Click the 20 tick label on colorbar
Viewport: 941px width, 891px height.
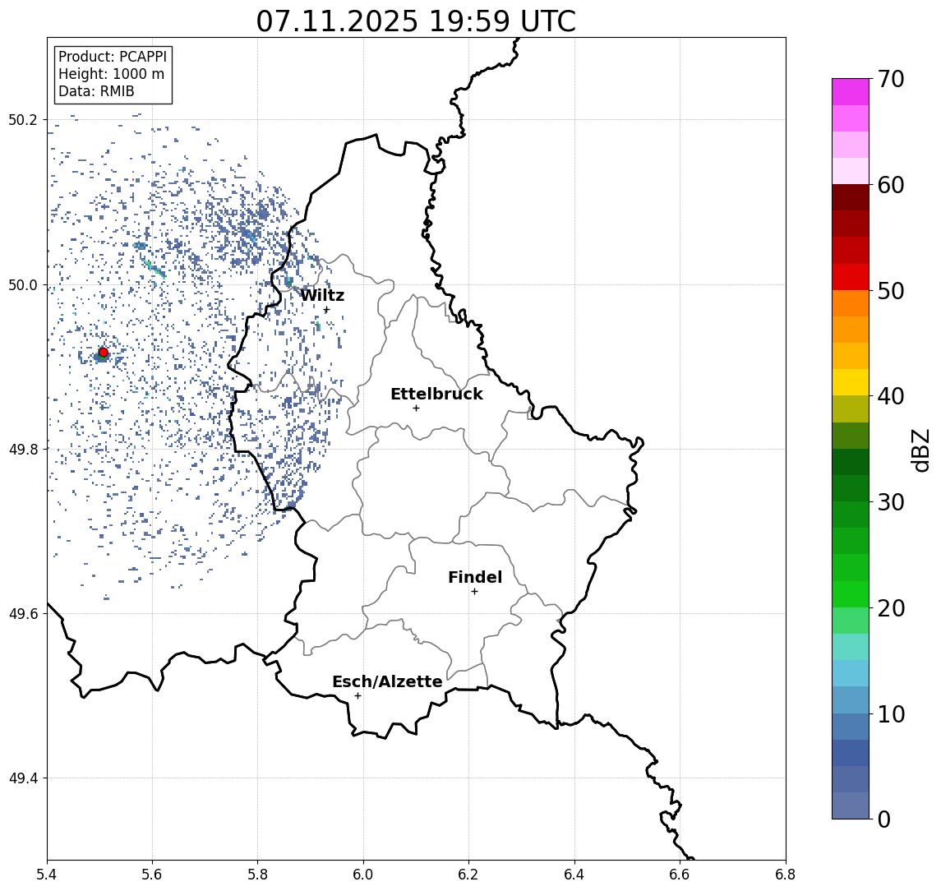pos(891,608)
